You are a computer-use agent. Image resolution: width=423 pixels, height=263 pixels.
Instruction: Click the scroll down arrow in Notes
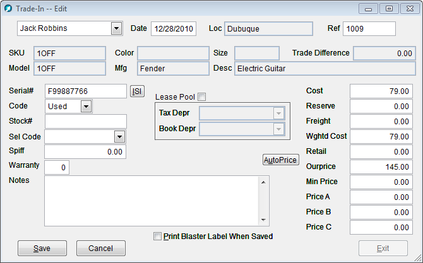263,220
